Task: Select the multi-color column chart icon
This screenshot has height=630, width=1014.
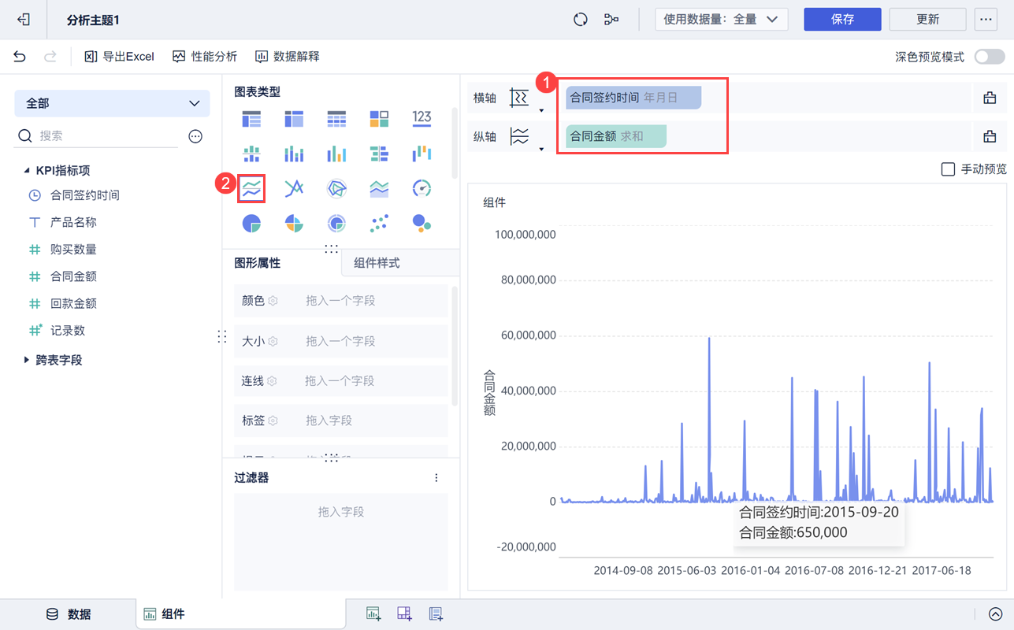Action: click(x=336, y=153)
